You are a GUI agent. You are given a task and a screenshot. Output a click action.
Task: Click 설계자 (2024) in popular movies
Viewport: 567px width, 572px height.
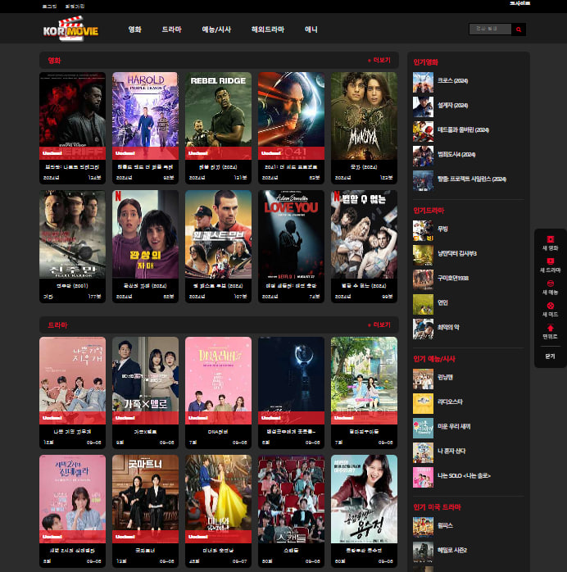[x=452, y=106]
